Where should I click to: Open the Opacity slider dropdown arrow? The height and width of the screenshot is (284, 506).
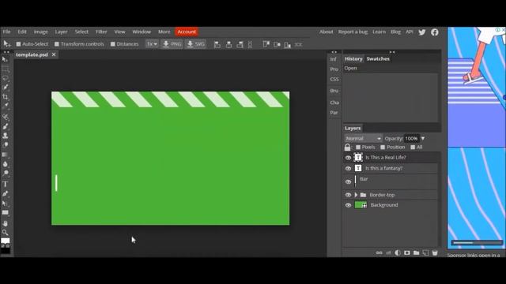click(x=423, y=139)
